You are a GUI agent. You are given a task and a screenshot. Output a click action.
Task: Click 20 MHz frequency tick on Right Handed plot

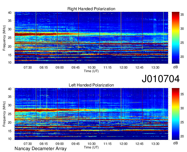[10, 47]
